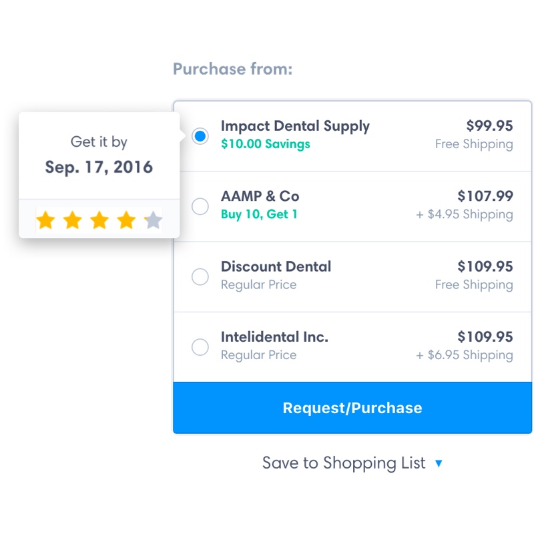Click the first gold rating star

[45, 220]
